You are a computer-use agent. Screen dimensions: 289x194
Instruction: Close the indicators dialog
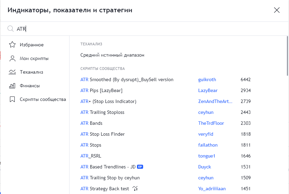[277, 10]
